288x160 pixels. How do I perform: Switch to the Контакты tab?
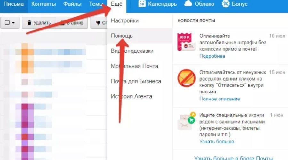click(x=44, y=4)
